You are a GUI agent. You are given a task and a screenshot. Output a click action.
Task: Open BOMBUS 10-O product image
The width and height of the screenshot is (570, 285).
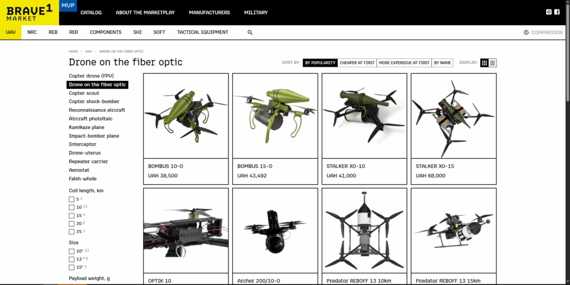(186, 116)
